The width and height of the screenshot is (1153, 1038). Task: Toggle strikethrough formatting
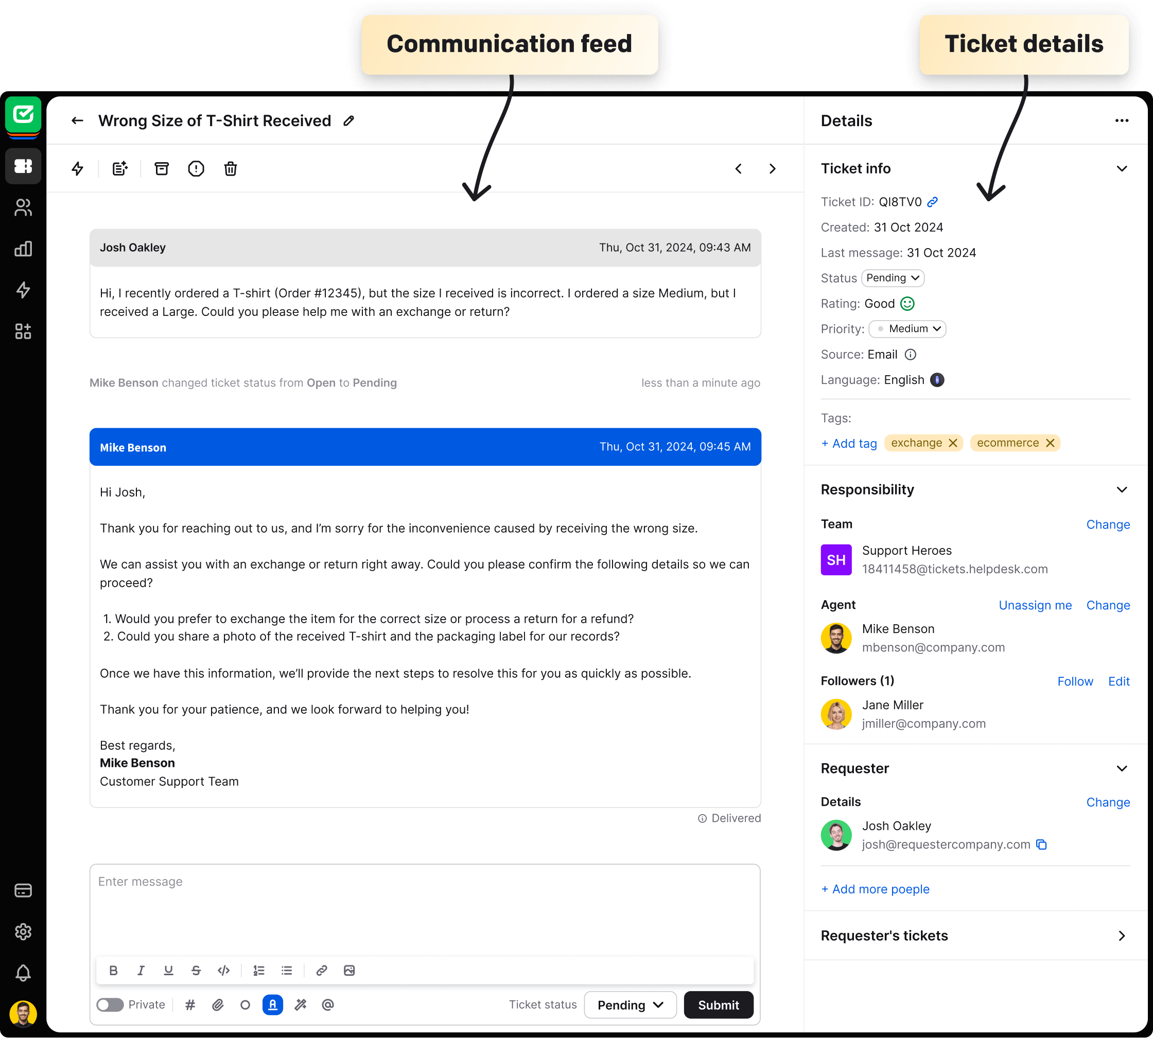(196, 970)
